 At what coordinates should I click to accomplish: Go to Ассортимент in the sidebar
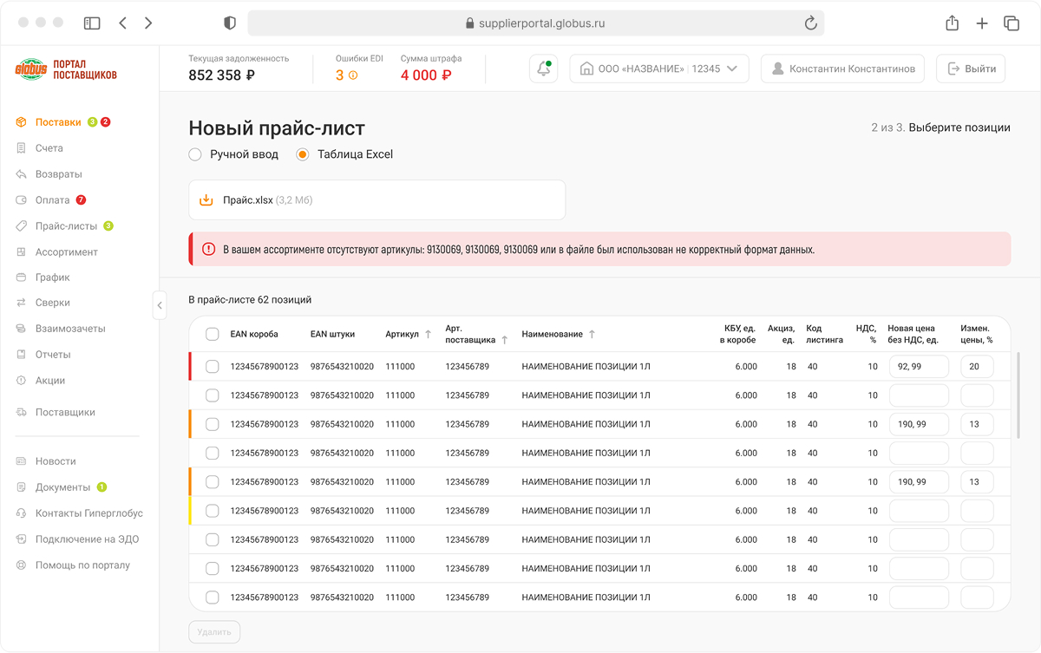pyautogui.click(x=66, y=252)
